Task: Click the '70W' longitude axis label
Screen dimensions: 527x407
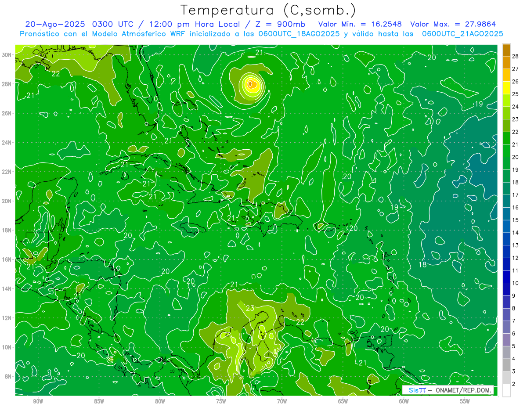Action: 282,401
